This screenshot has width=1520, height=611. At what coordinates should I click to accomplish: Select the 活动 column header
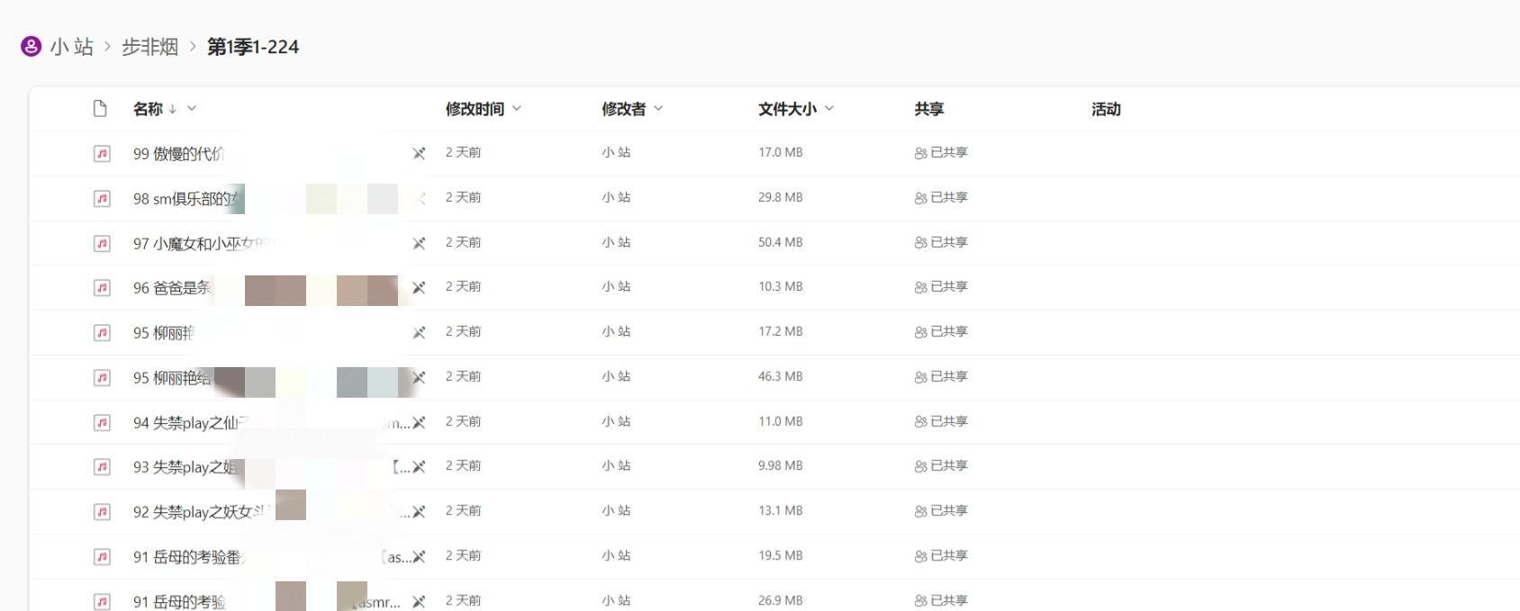[x=1106, y=109]
